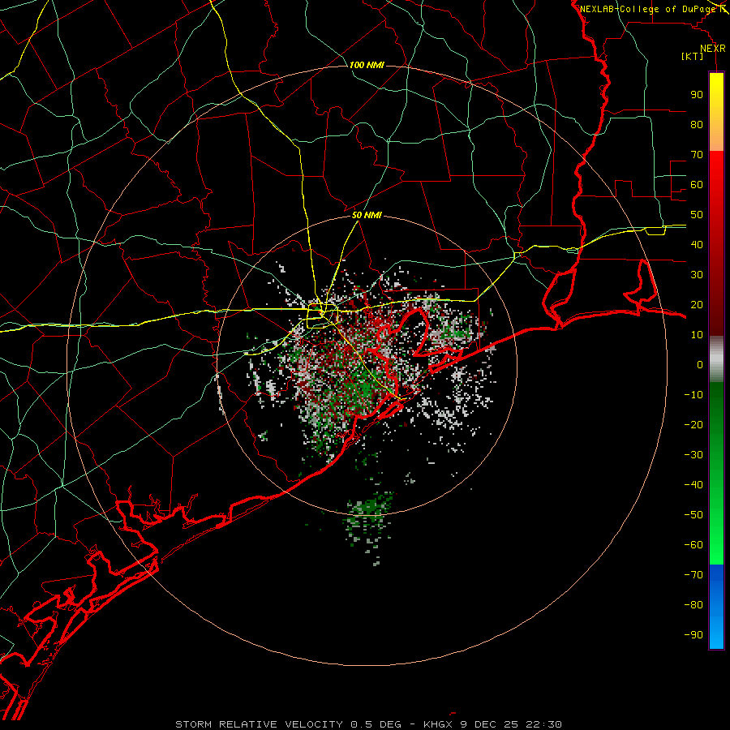Click the 20 value on velocity scale
The height and width of the screenshot is (730, 730).
point(697,305)
